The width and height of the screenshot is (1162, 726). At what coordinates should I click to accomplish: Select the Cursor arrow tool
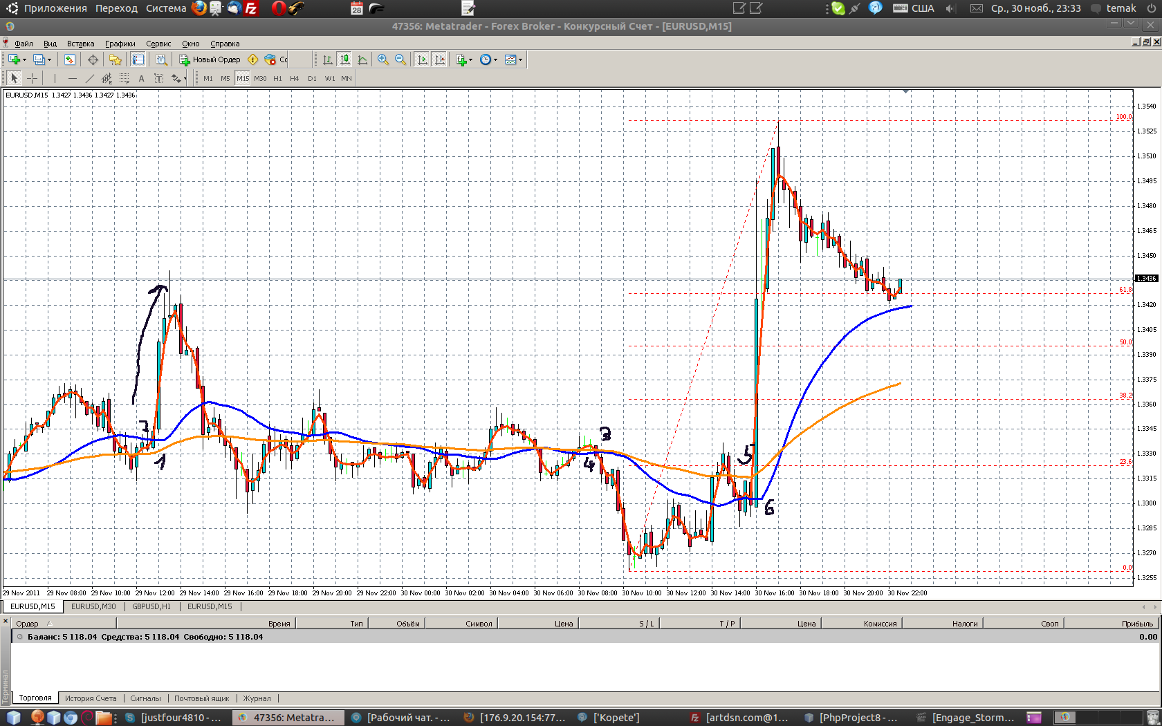click(x=15, y=78)
